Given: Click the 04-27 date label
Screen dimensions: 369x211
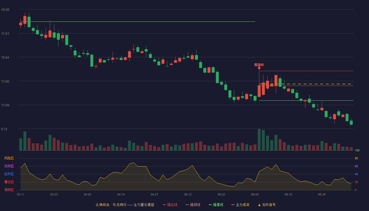Looking at the screenshot, I should tap(154, 194).
